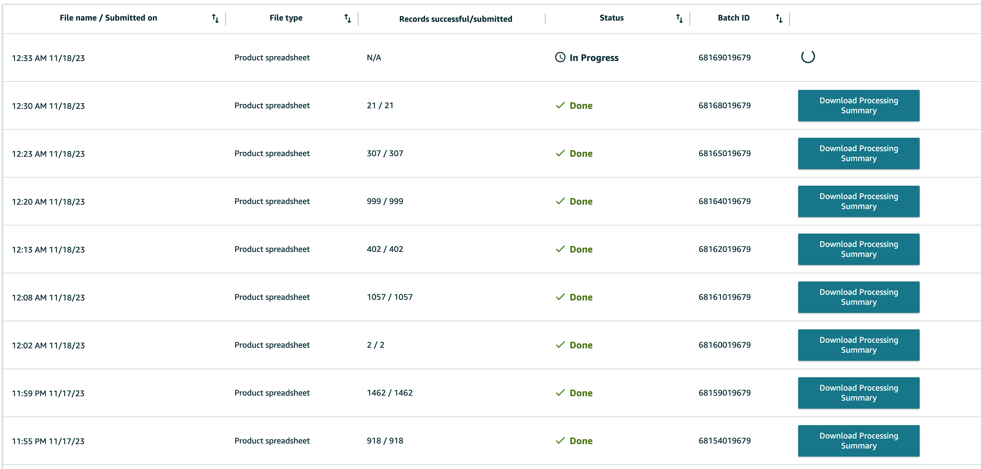Select the 12:20 AM 11/18/23 submission
This screenshot has width=981, height=469.
coord(48,202)
